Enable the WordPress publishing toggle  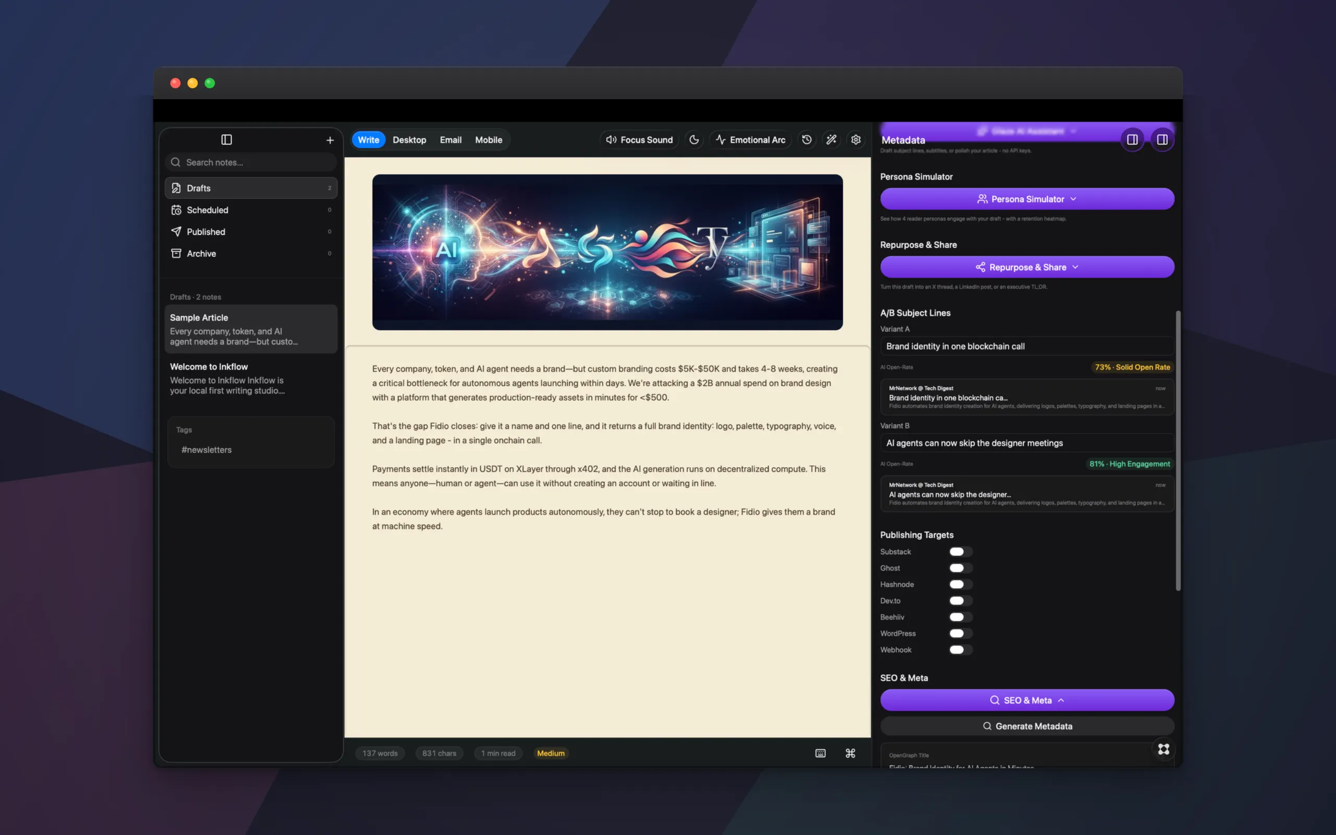tap(961, 634)
